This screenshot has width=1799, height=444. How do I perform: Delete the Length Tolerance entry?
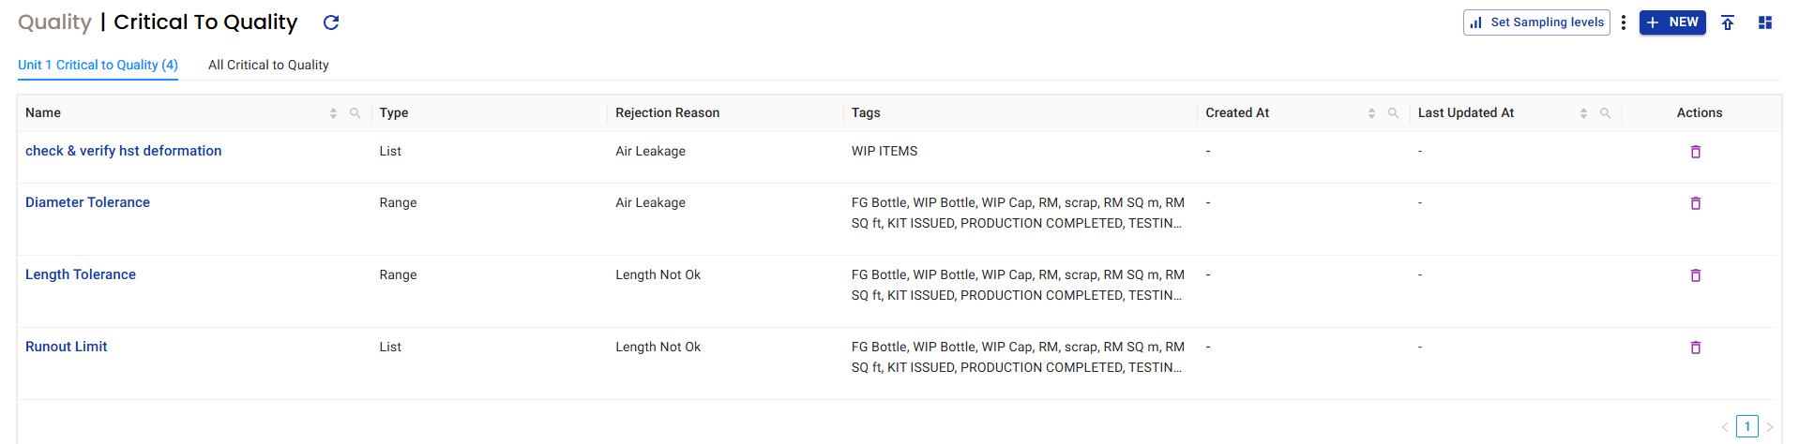(1696, 275)
